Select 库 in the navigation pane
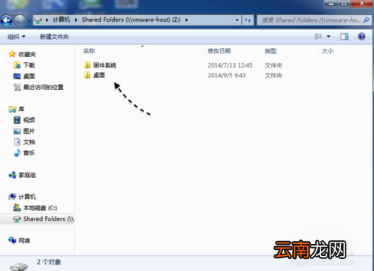Image resolution: width=374 pixels, height=271 pixels. click(x=21, y=109)
